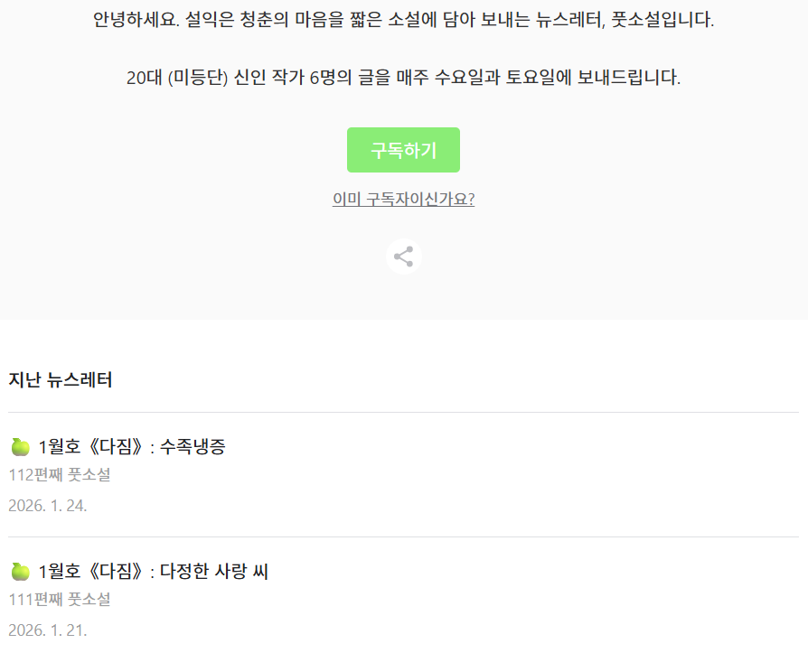Click the share icon below the subscribe link
Image resolution: width=808 pixels, height=653 pixels.
point(404,257)
